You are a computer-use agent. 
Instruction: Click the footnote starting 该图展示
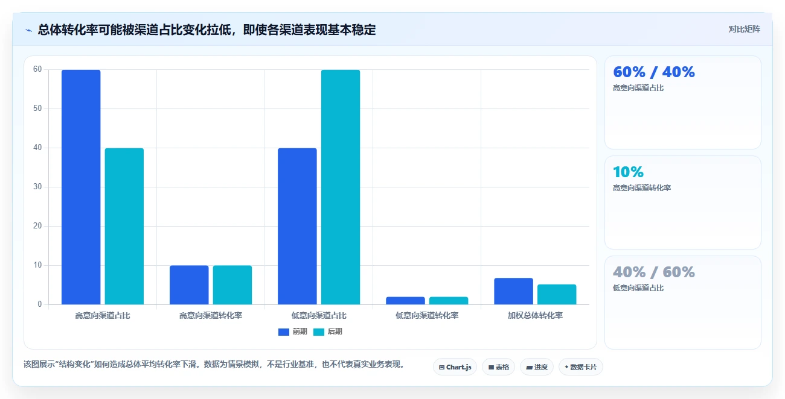214,365
